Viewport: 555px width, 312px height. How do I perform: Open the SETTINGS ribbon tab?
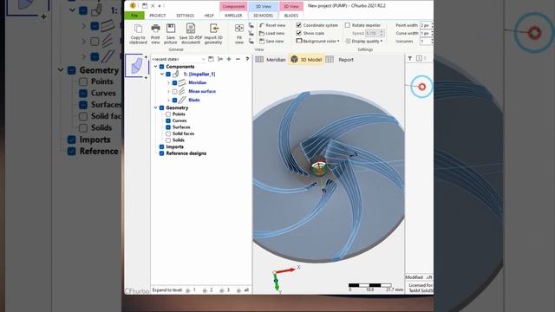(x=185, y=16)
